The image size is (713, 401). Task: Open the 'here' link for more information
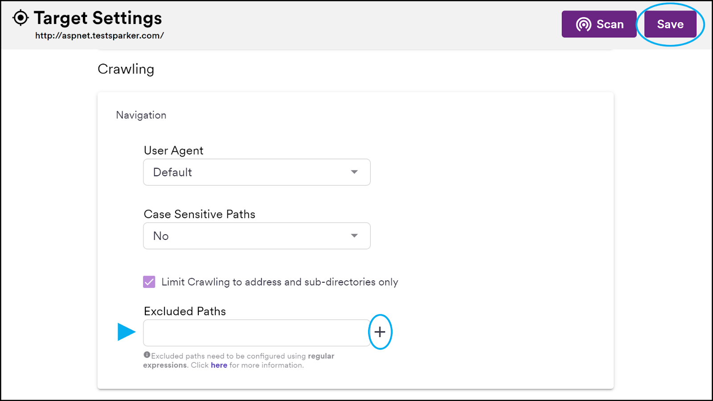tap(219, 365)
